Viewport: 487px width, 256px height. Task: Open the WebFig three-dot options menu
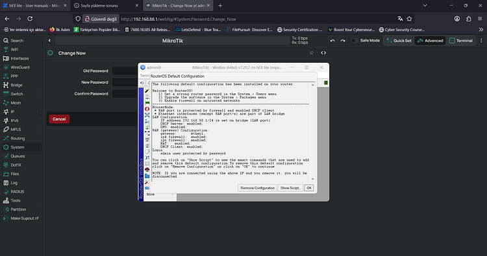tap(481, 41)
